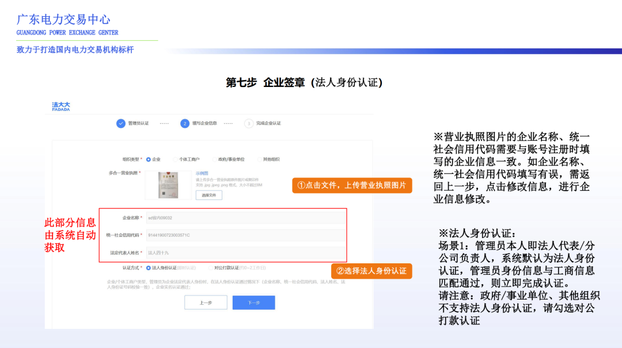The width and height of the screenshot is (622, 348).
Task: Click the uploaded business license thumbnail
Action: pos(170,184)
